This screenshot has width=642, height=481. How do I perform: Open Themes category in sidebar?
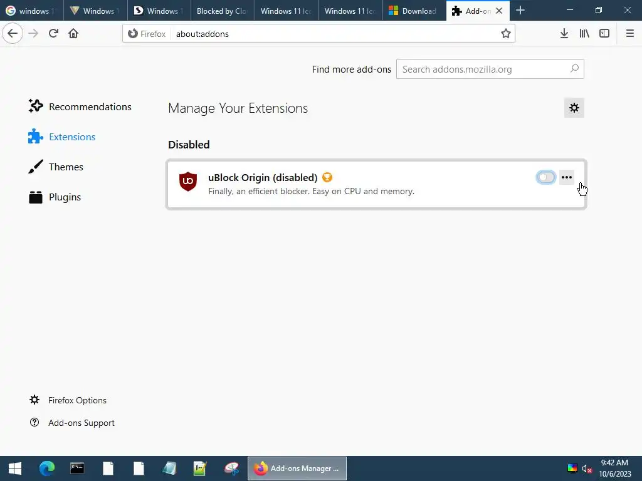[x=56, y=167]
